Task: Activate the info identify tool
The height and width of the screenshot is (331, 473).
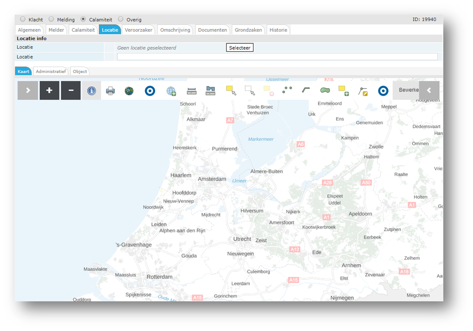Action: pos(91,90)
